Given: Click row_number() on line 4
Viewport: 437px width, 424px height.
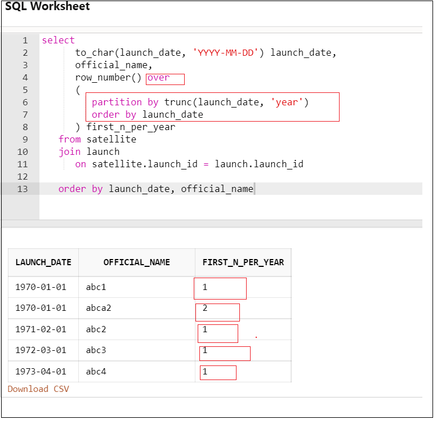Looking at the screenshot, I should pyautogui.click(x=108, y=78).
